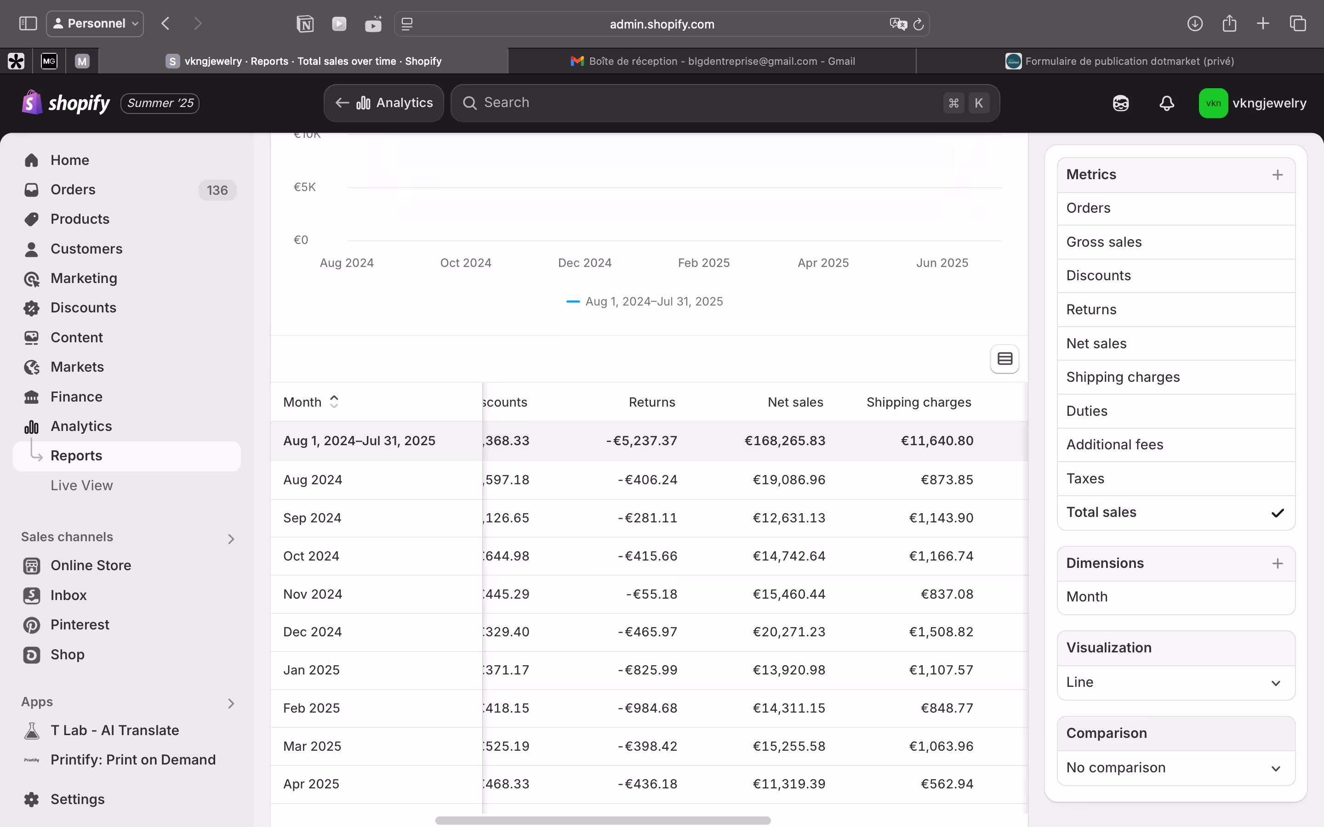
Task: Click the Shopify logo in the header
Action: 66,103
